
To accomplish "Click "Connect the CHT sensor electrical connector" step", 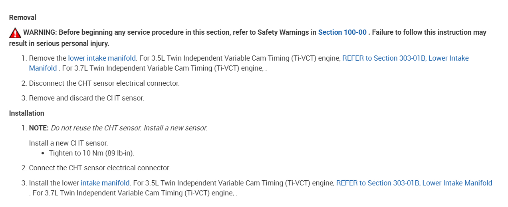I will pos(99,168).
